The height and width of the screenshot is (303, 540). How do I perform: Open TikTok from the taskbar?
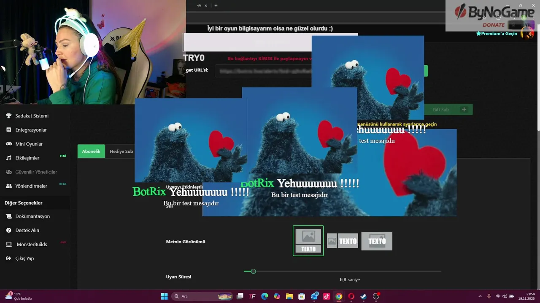click(x=327, y=296)
